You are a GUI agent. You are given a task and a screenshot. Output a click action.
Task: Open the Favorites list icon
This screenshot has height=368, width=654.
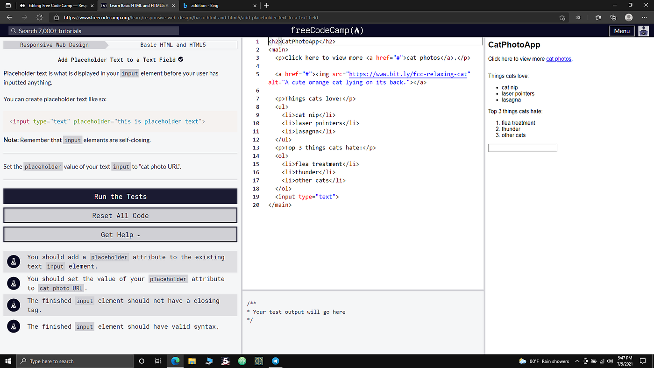598,18
